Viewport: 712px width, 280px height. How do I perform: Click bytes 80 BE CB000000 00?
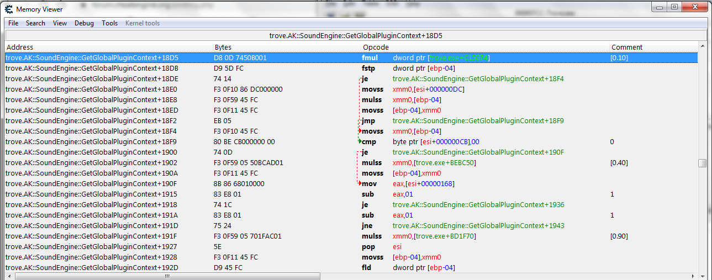(244, 141)
